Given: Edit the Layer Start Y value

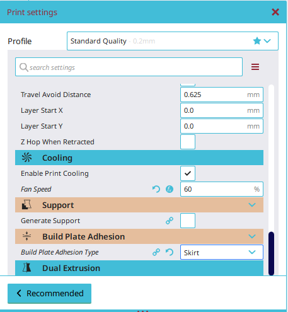Looking at the screenshot, I should (222, 126).
